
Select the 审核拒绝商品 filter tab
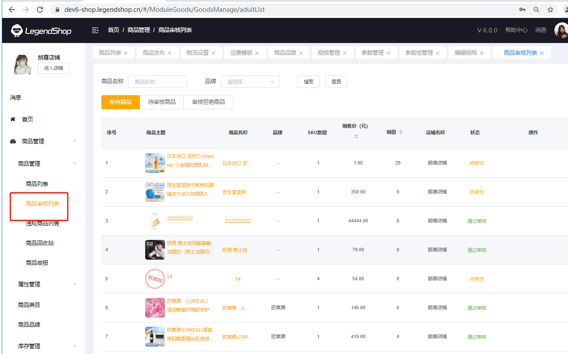coord(208,102)
